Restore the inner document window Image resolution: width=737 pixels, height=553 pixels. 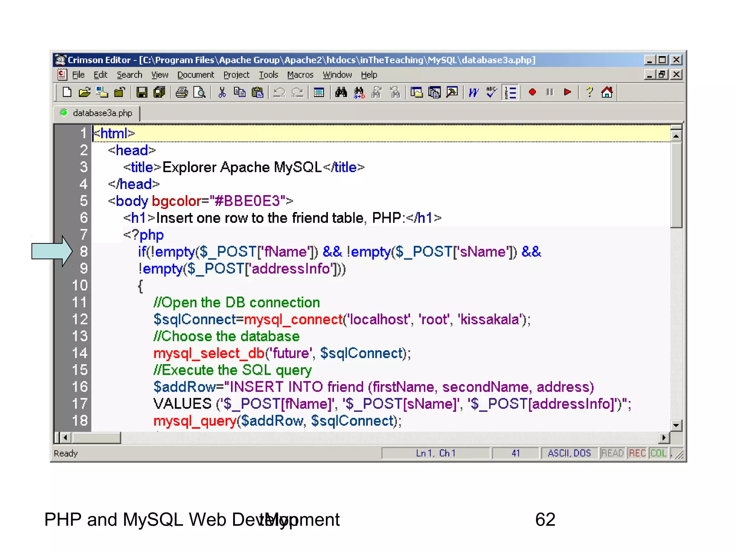tap(663, 75)
